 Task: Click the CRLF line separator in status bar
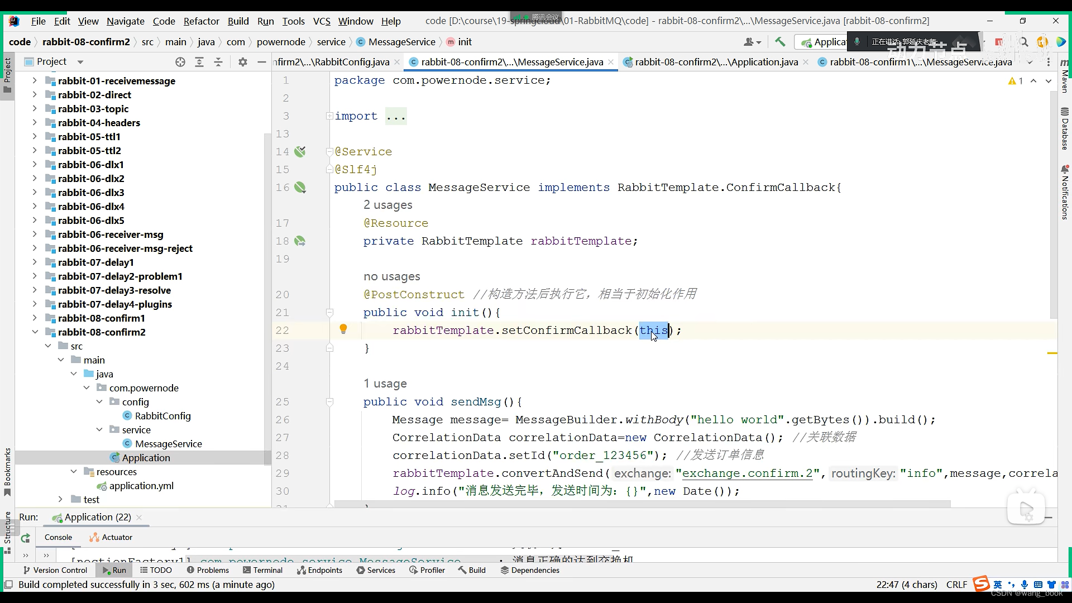(x=956, y=585)
